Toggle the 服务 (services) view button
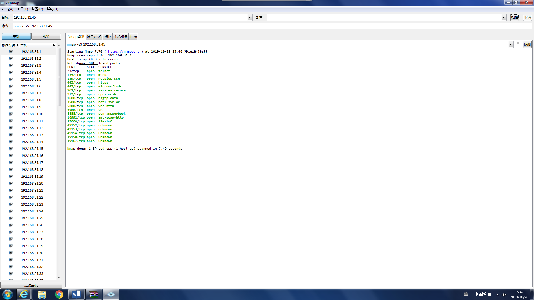 [x=46, y=36]
